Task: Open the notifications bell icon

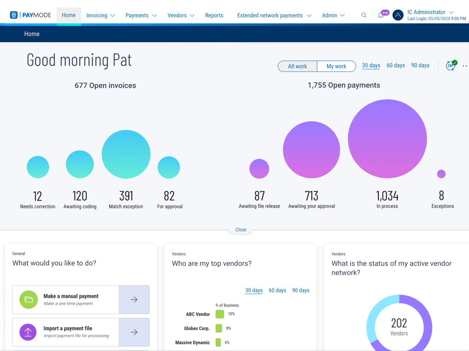Action: tap(381, 16)
